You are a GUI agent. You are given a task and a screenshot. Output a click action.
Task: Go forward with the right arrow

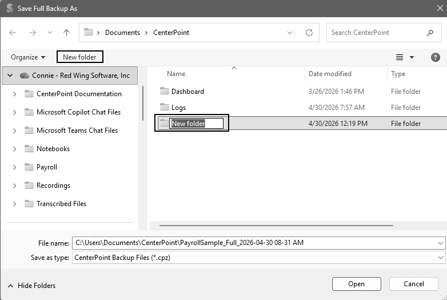point(33,33)
